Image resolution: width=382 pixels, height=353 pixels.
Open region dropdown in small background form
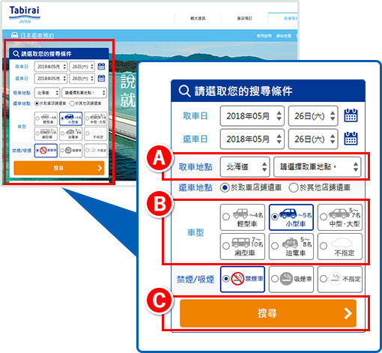point(47,93)
